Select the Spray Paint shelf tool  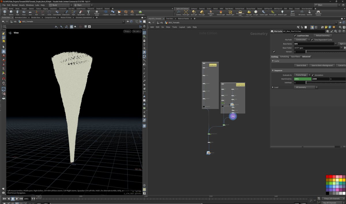(x=81, y=12)
